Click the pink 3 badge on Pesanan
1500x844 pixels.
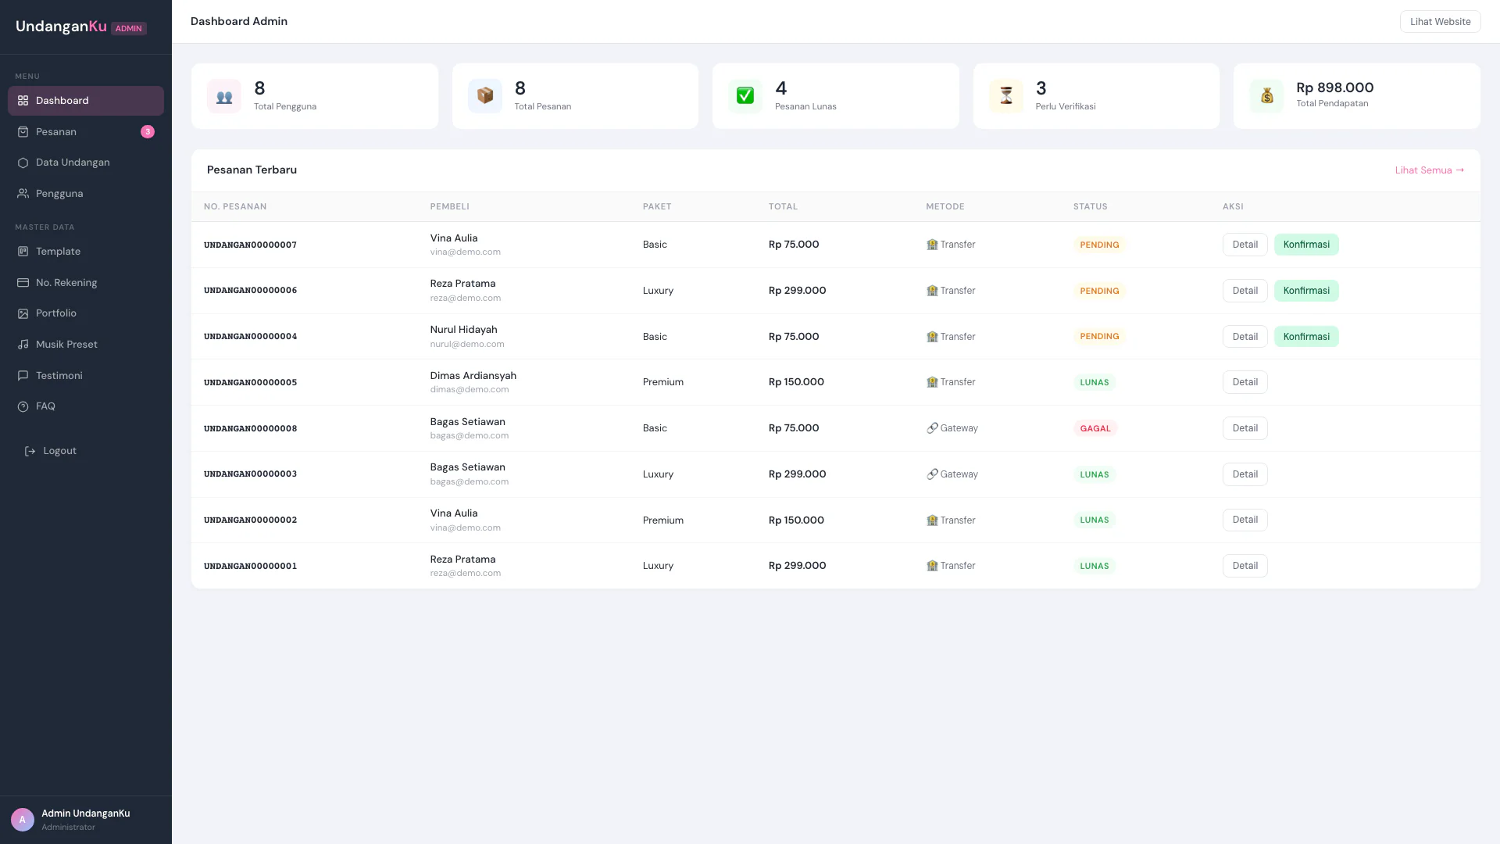tap(148, 132)
